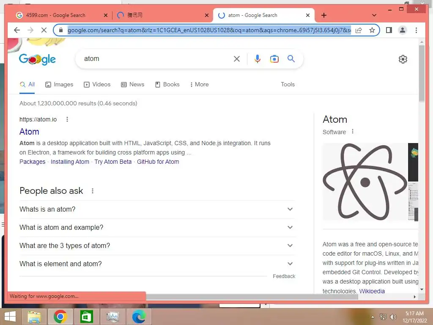Open the Atom result title link
This screenshot has width=433, height=325.
29,132
